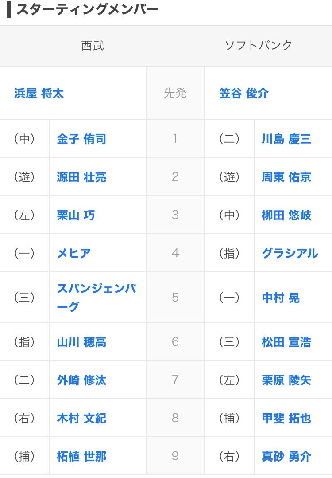This screenshot has width=332, height=478.
Task: Open SoftBank starter 笠谷 俊介 profile
Action: (244, 93)
